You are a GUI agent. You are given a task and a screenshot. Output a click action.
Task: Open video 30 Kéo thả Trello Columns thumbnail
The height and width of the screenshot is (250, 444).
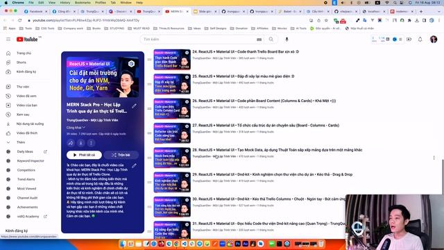[x=172, y=207]
